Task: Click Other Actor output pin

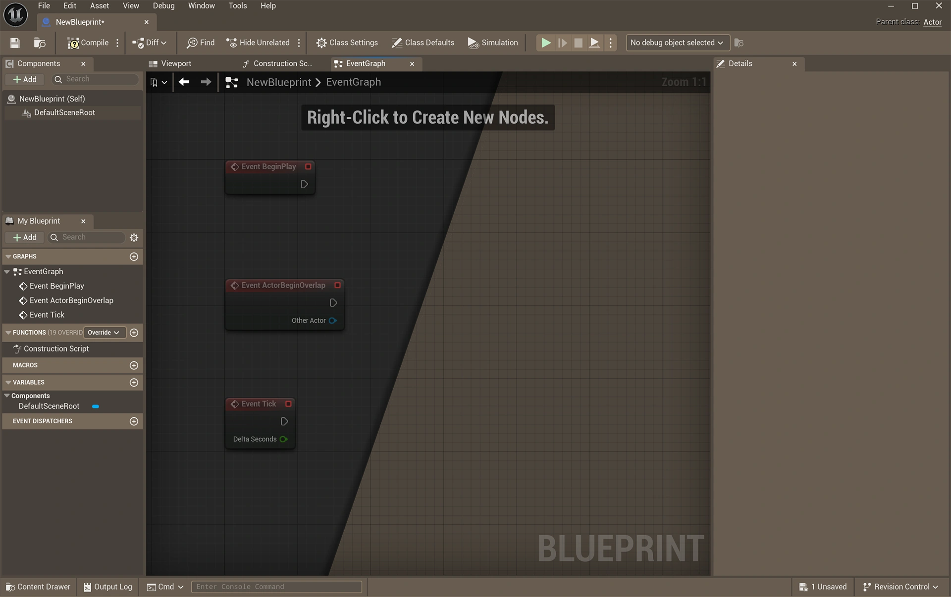Action: point(333,321)
